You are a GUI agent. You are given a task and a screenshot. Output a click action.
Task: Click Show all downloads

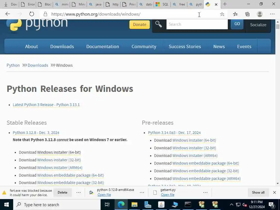[258, 192]
